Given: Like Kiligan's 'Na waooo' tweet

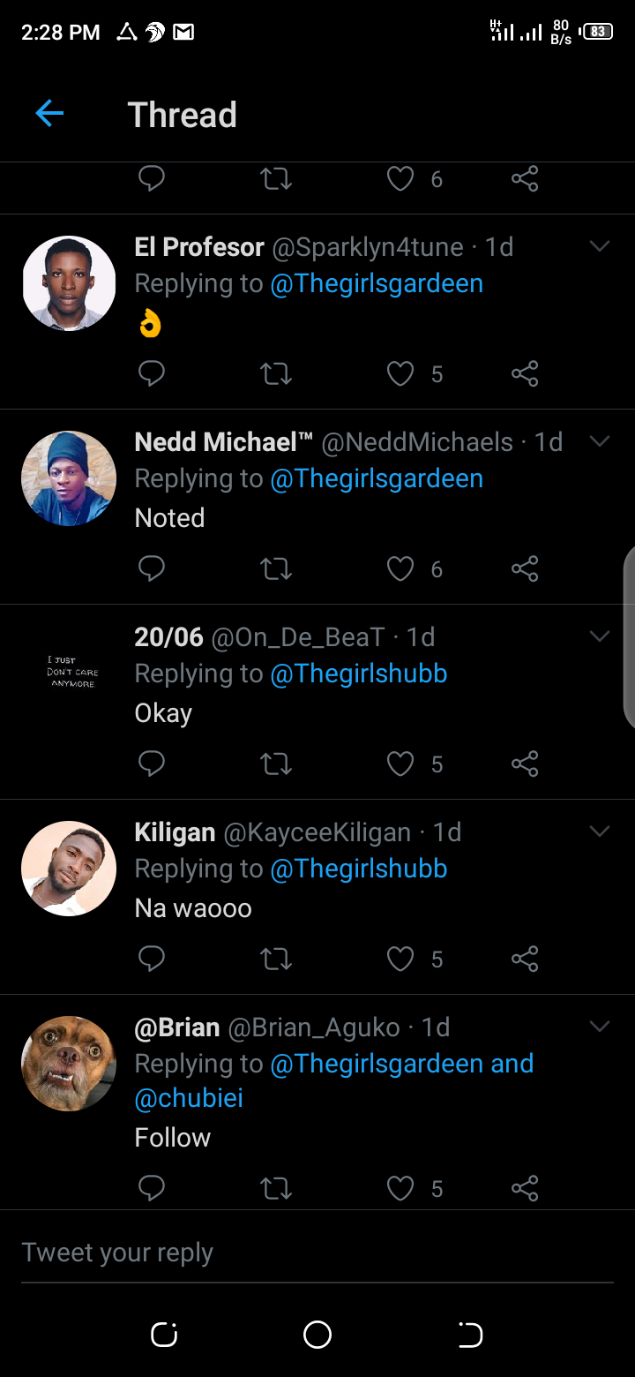Looking at the screenshot, I should [x=400, y=959].
